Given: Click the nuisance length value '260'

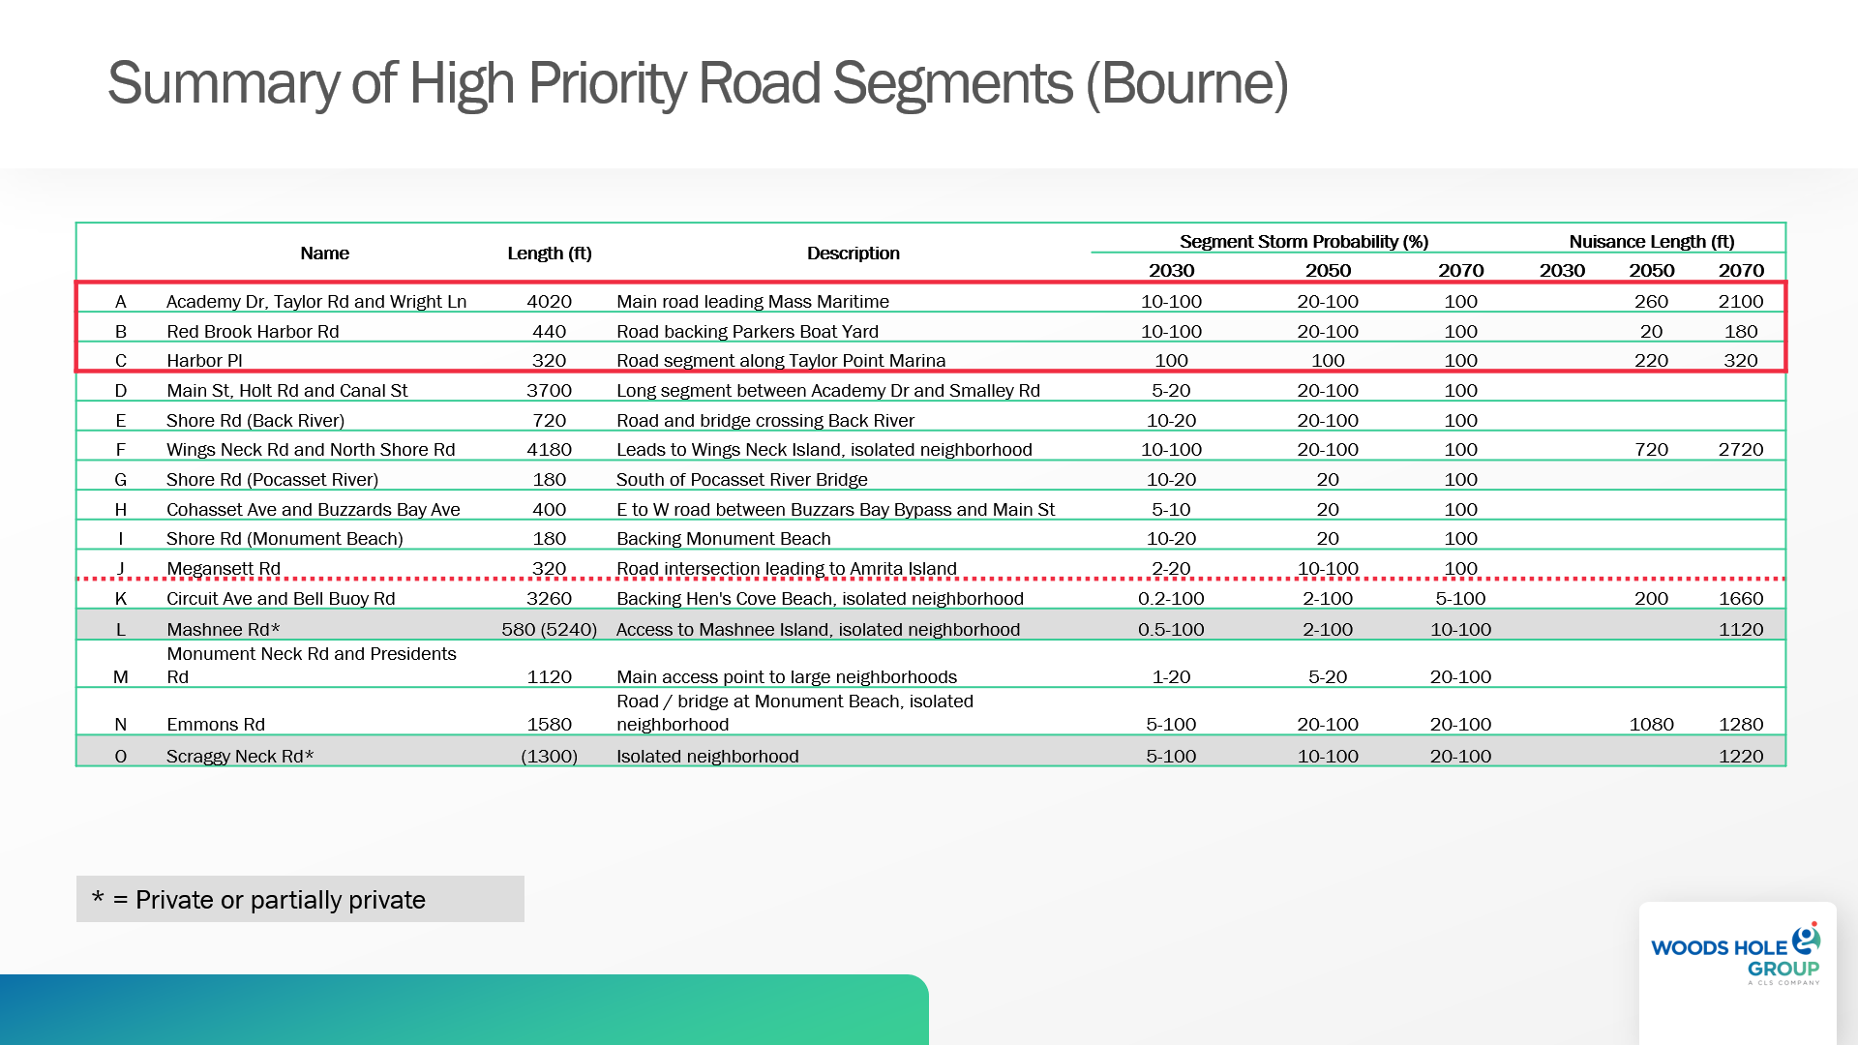Looking at the screenshot, I should [x=1652, y=302].
